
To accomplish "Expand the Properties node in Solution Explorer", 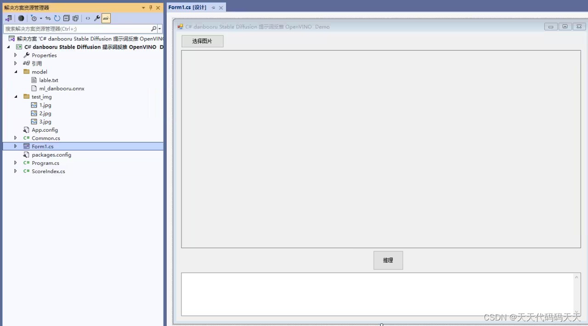I will point(15,55).
